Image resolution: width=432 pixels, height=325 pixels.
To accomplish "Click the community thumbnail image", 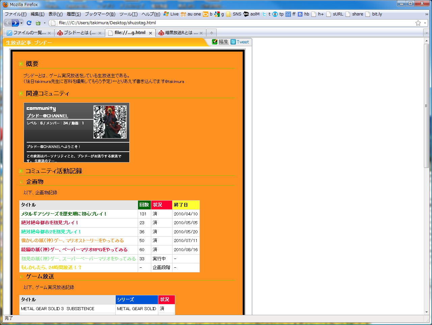I will (x=110, y=122).
